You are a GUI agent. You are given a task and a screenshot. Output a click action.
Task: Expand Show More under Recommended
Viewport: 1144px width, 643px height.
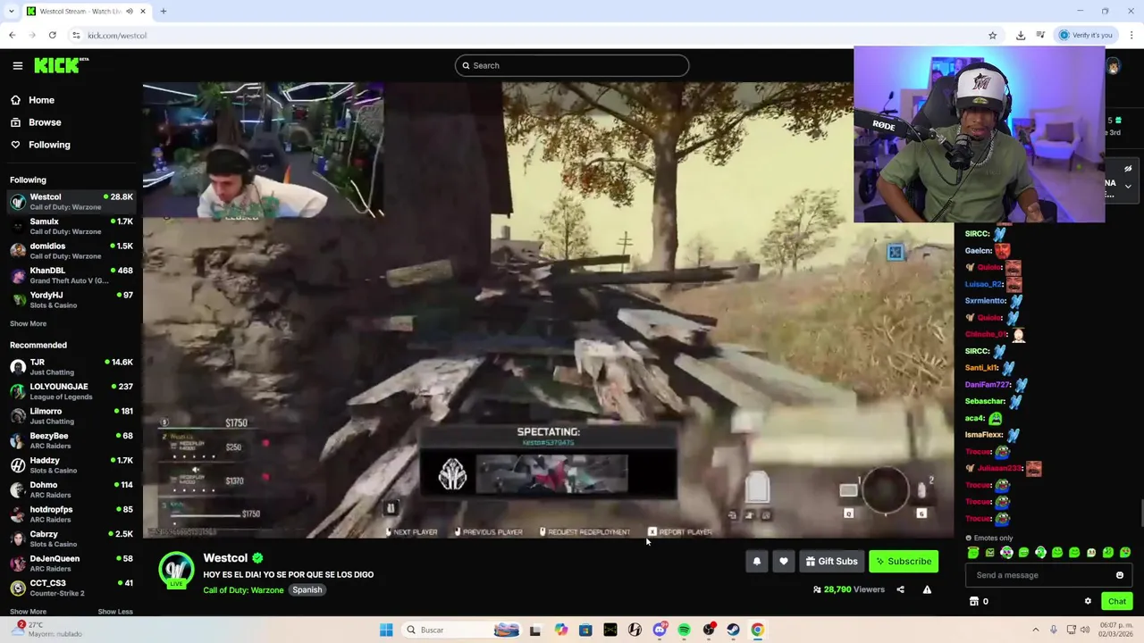pos(28,612)
